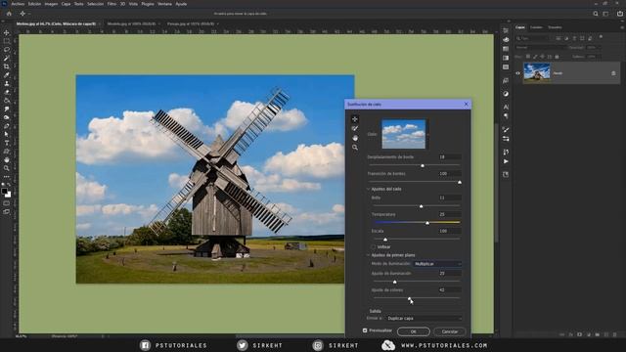
Task: Select the Clone Stamp tool
Action: (7, 83)
